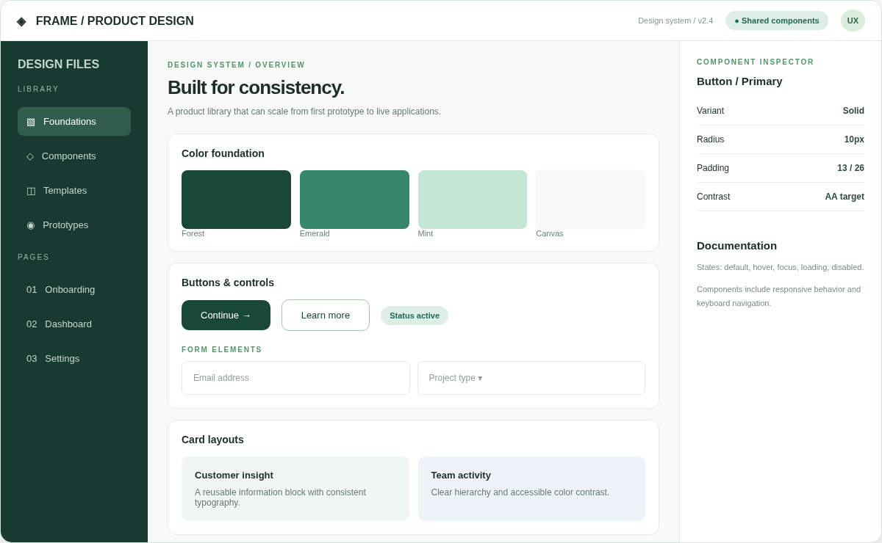This screenshot has height=543, width=882.
Task: Click the Learn more button
Action: (x=326, y=316)
